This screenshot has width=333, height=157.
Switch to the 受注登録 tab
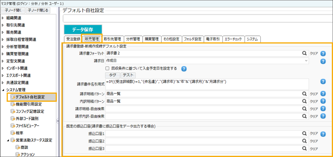pos(73,39)
